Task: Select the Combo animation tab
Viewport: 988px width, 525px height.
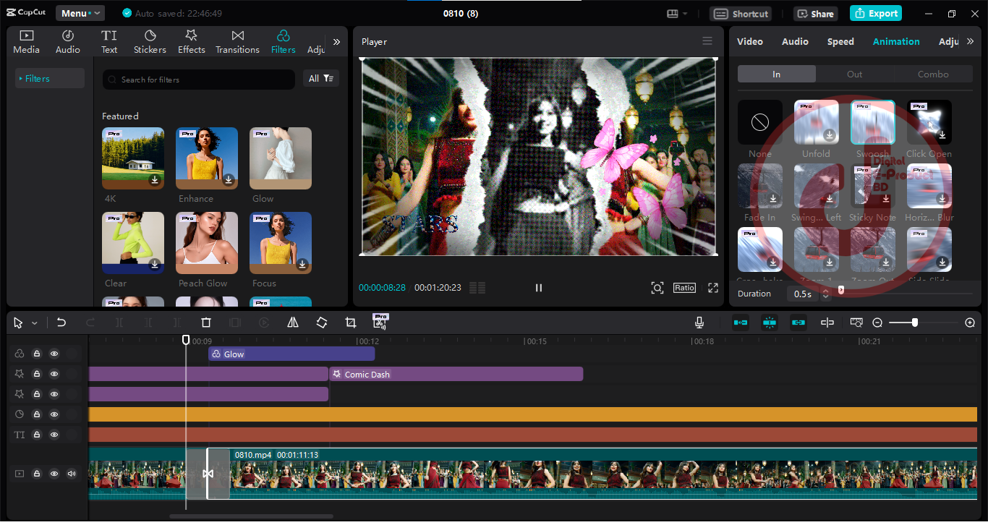Action: (933, 74)
